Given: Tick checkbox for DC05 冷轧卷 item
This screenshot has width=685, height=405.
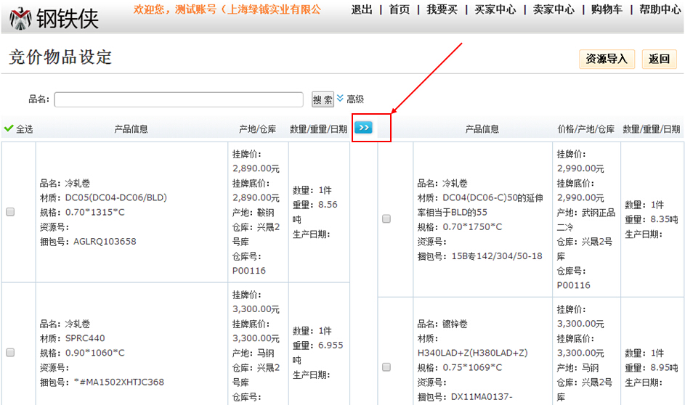Looking at the screenshot, I should tap(11, 212).
